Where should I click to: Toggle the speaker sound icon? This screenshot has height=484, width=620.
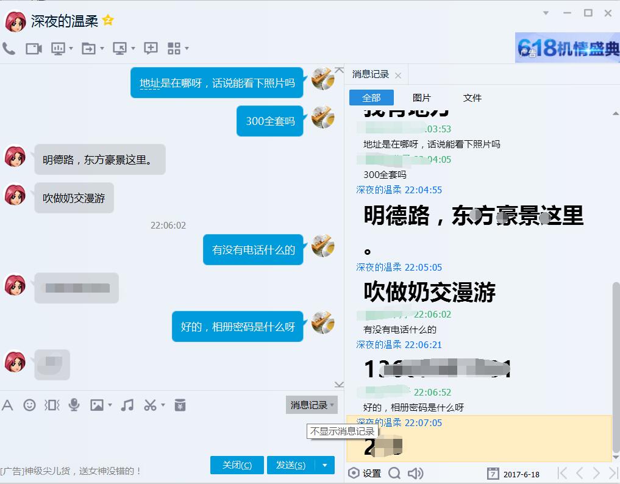(415, 474)
